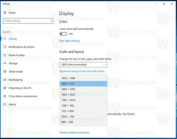Go to Notifications & actions page
Viewport: 177px width, 139px height.
(21, 47)
